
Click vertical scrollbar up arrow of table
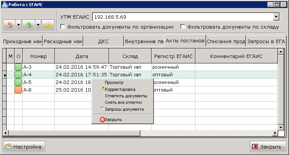click(281, 52)
